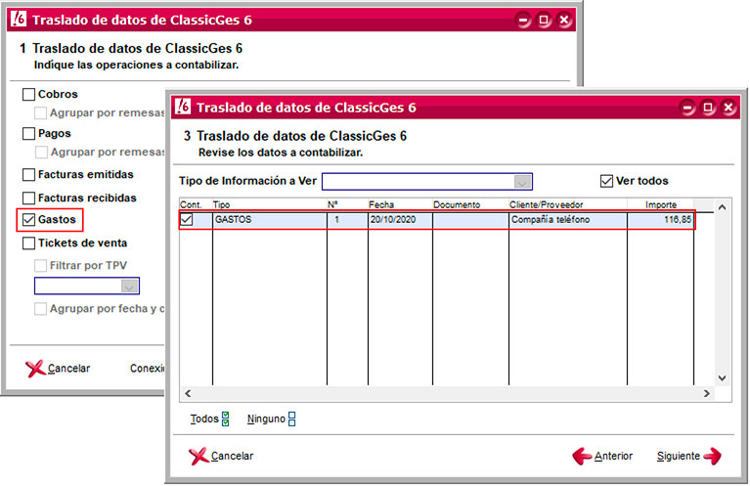
Task: Click the Cliente/Proveedor column header
Action: pyautogui.click(x=568, y=204)
